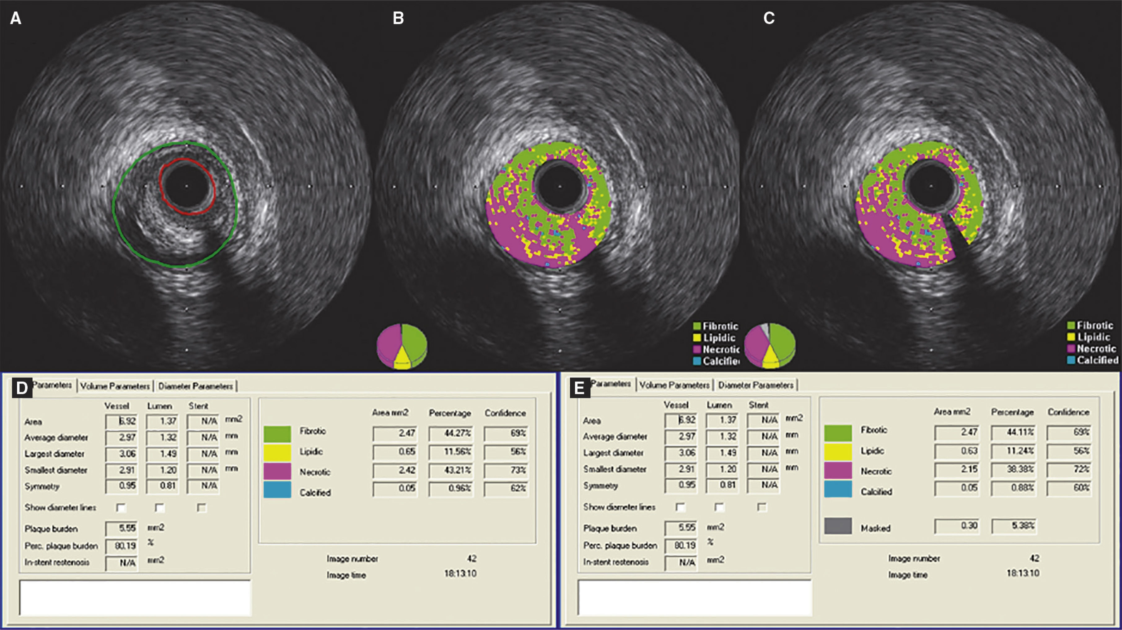Click gray Masked color swatch in panel E

point(838,526)
